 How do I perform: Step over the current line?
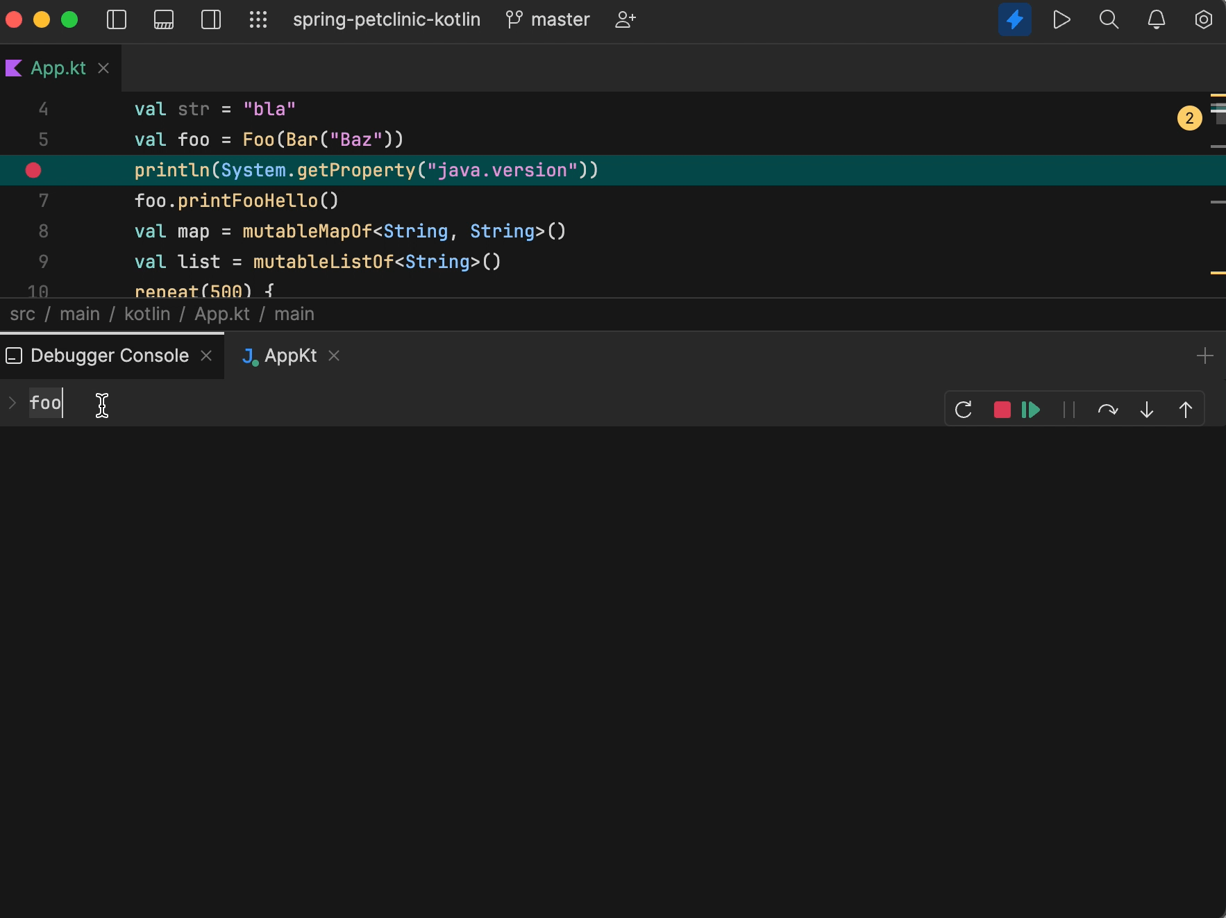click(1107, 410)
